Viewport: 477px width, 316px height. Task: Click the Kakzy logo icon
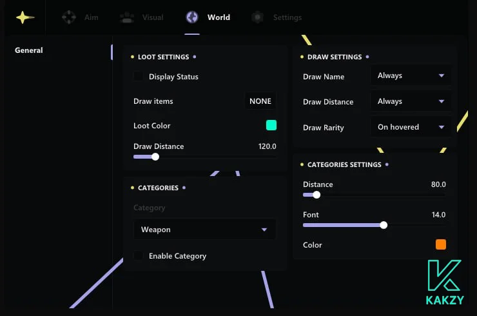tap(444, 276)
